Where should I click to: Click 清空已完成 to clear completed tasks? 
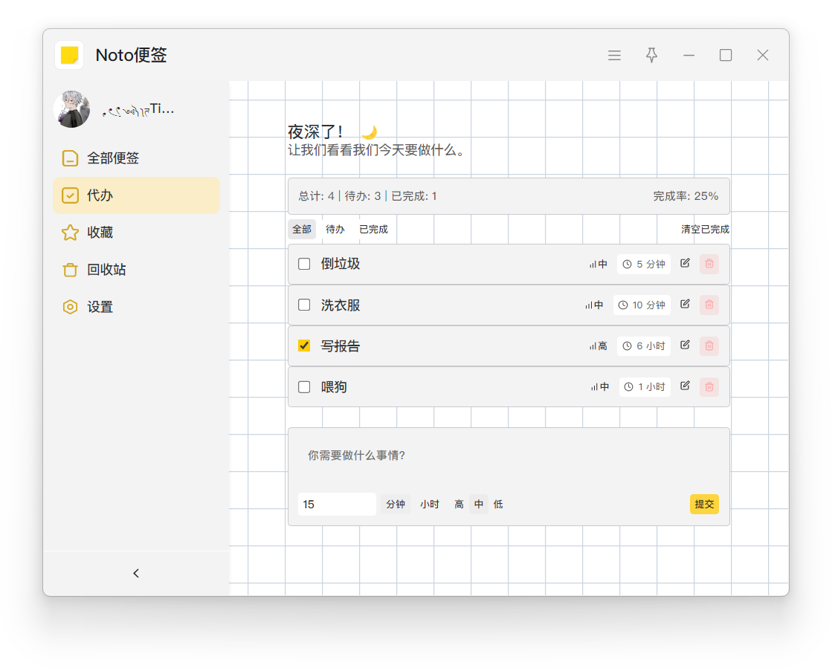point(705,230)
